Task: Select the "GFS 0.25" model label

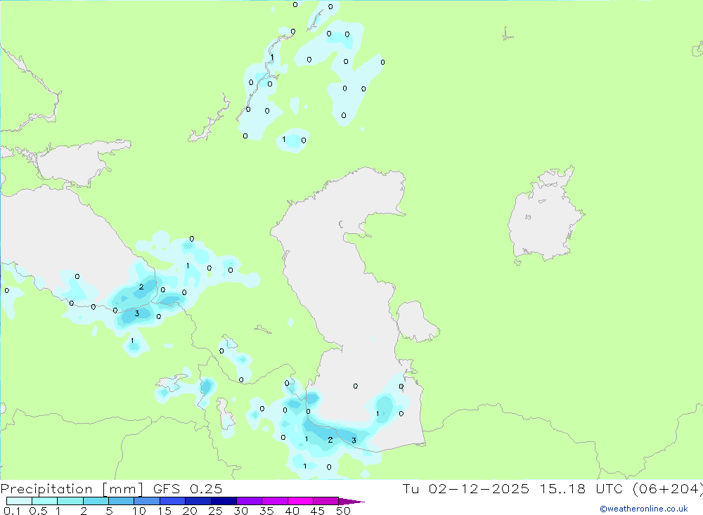Action: pyautogui.click(x=188, y=488)
